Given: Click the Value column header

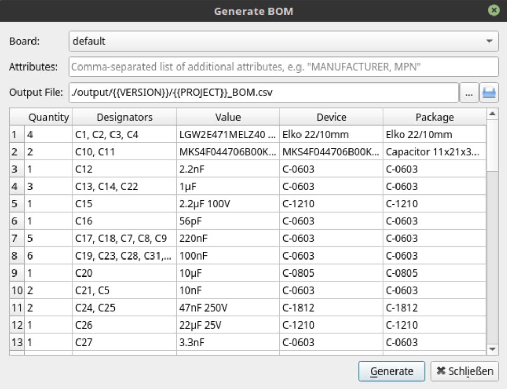Looking at the screenshot, I should (228, 117).
